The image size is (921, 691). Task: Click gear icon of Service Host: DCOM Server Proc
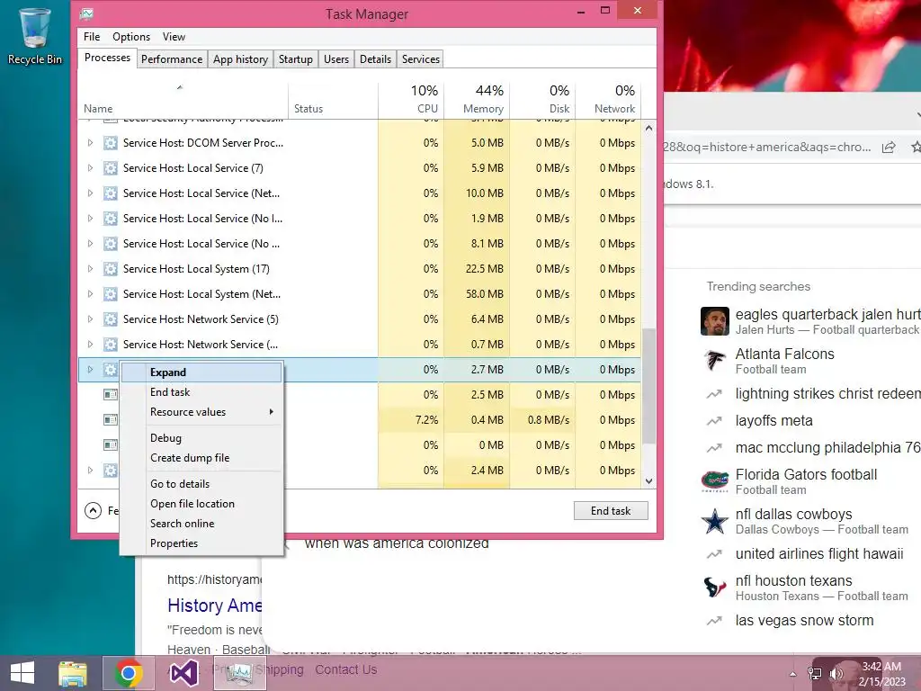click(111, 143)
